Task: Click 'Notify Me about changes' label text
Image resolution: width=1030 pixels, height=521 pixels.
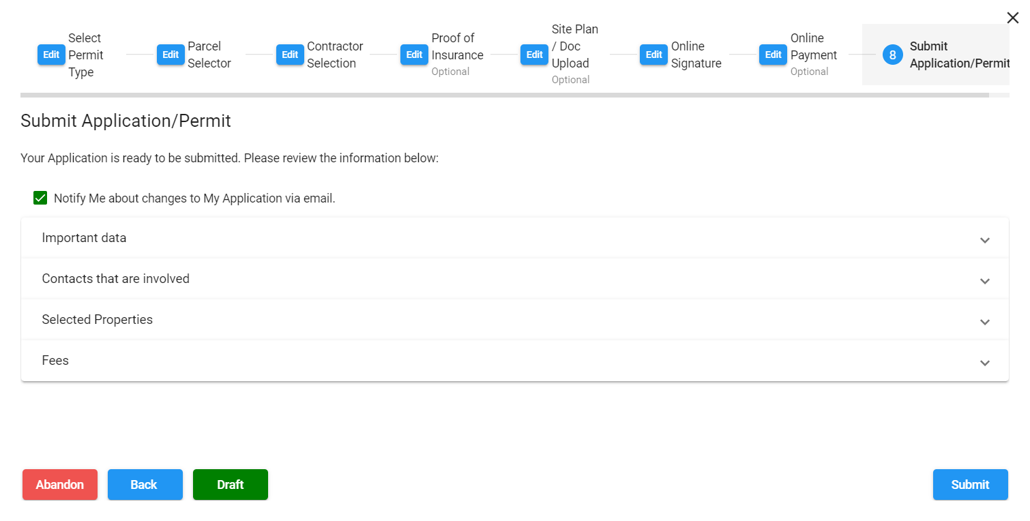Action: (x=194, y=198)
